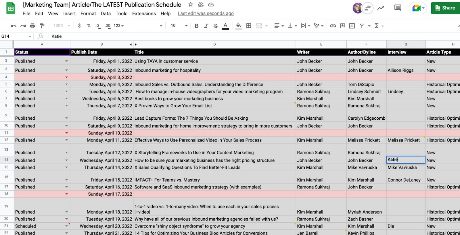The image size is (460, 235).
Task: Open the font size dropdown
Action: pos(179,26)
